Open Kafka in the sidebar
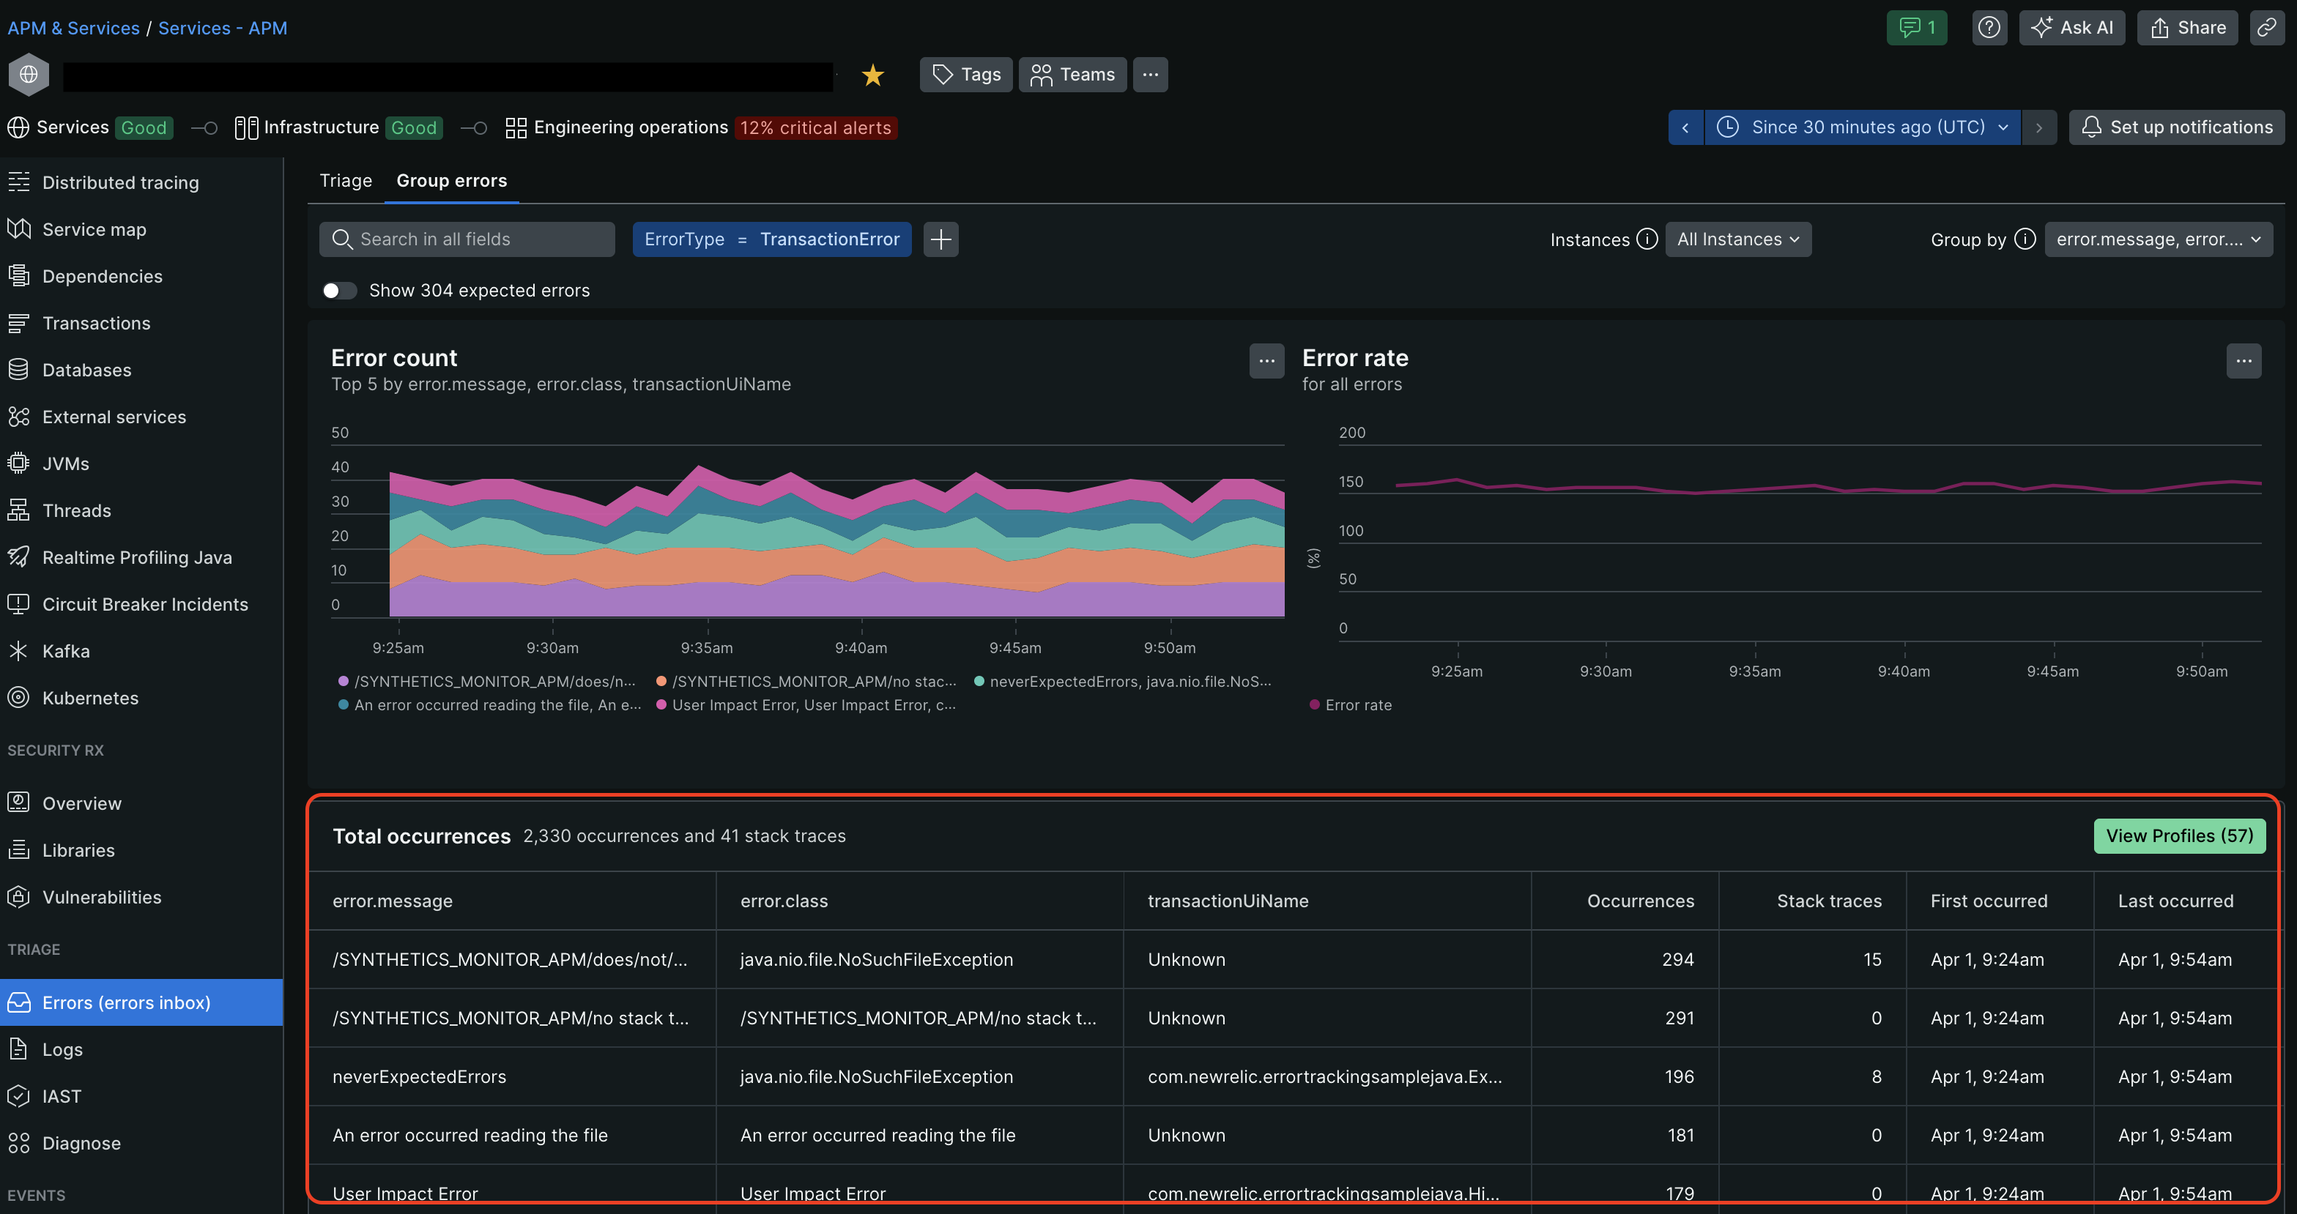 pyautogui.click(x=66, y=652)
